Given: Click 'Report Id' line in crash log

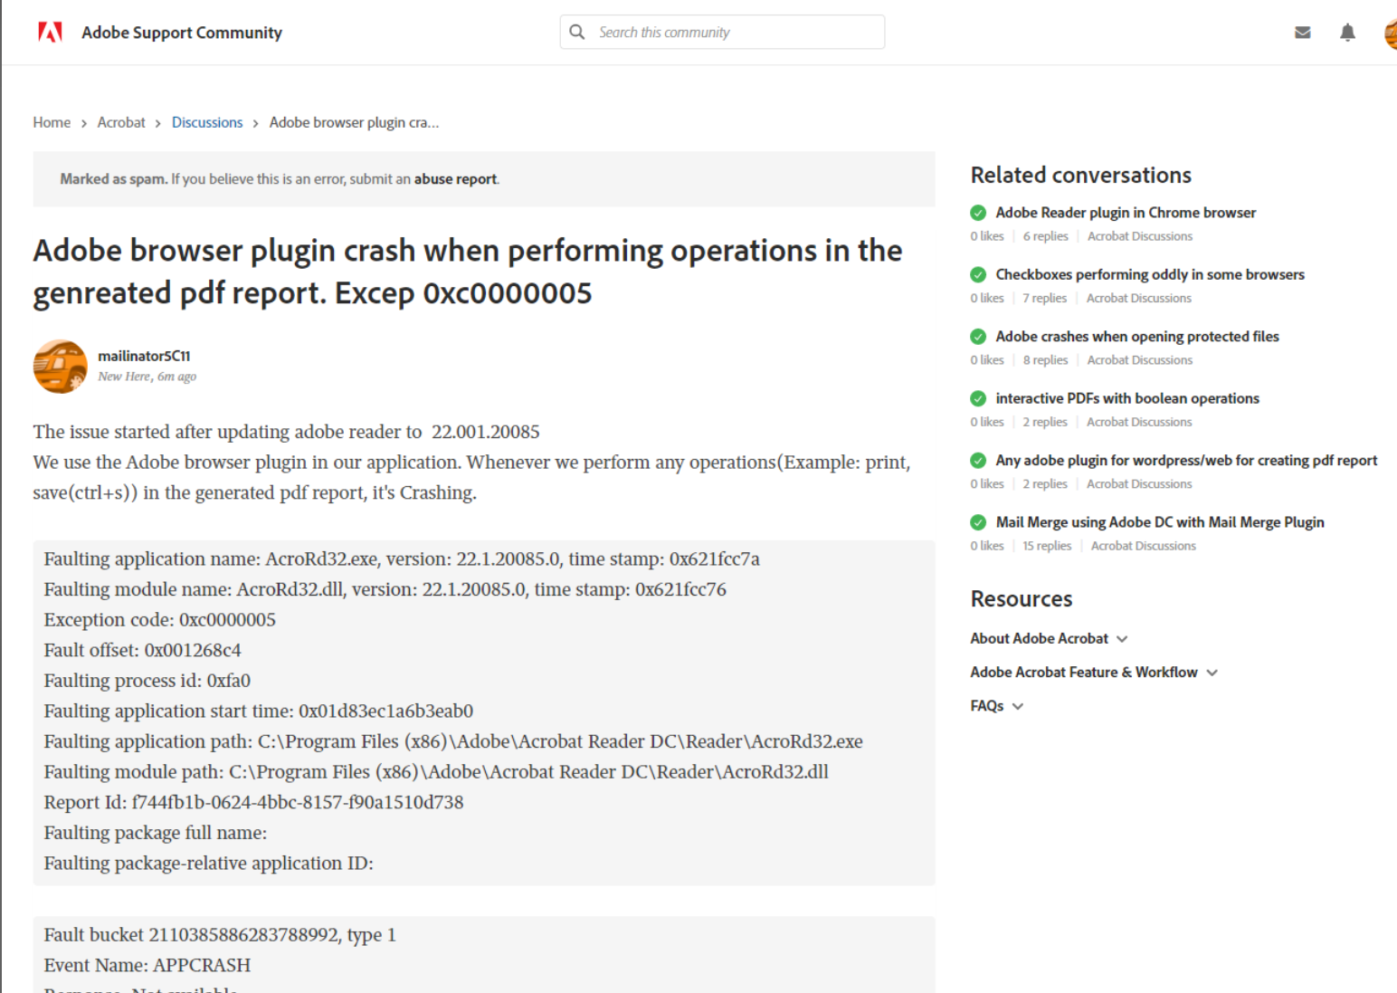Looking at the screenshot, I should click(x=253, y=802).
